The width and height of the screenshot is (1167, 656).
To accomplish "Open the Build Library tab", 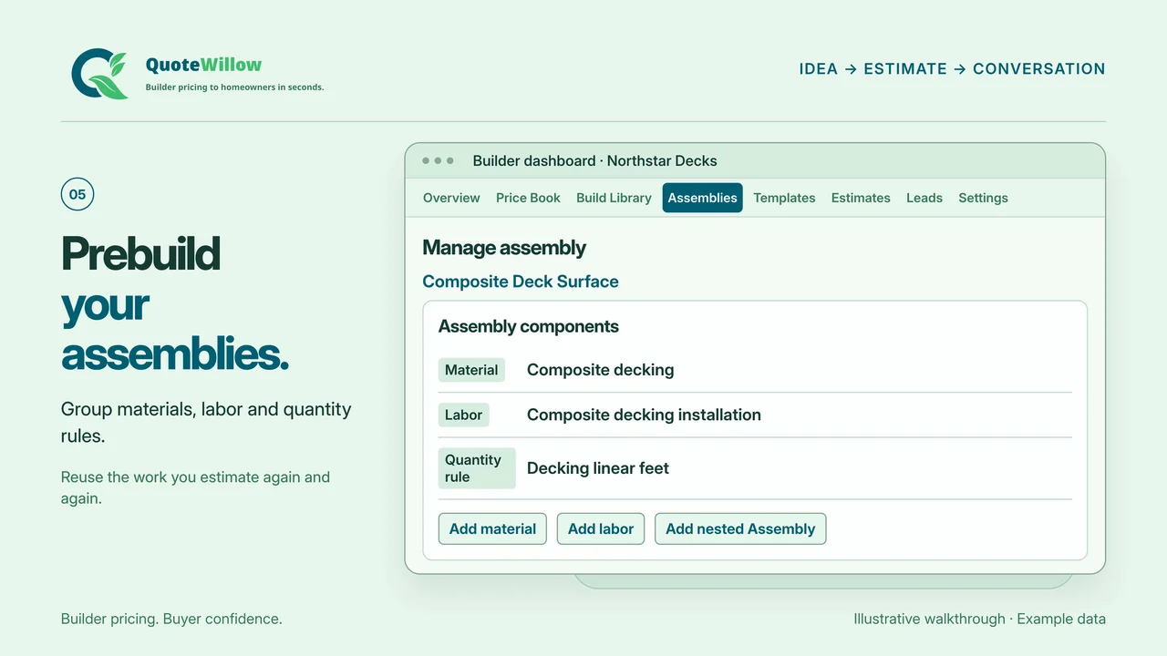I will point(614,198).
